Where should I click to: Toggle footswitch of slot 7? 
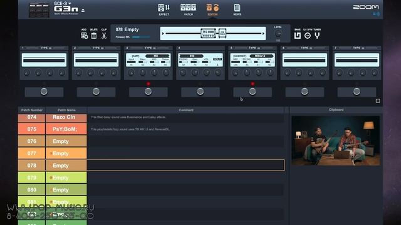(357, 92)
